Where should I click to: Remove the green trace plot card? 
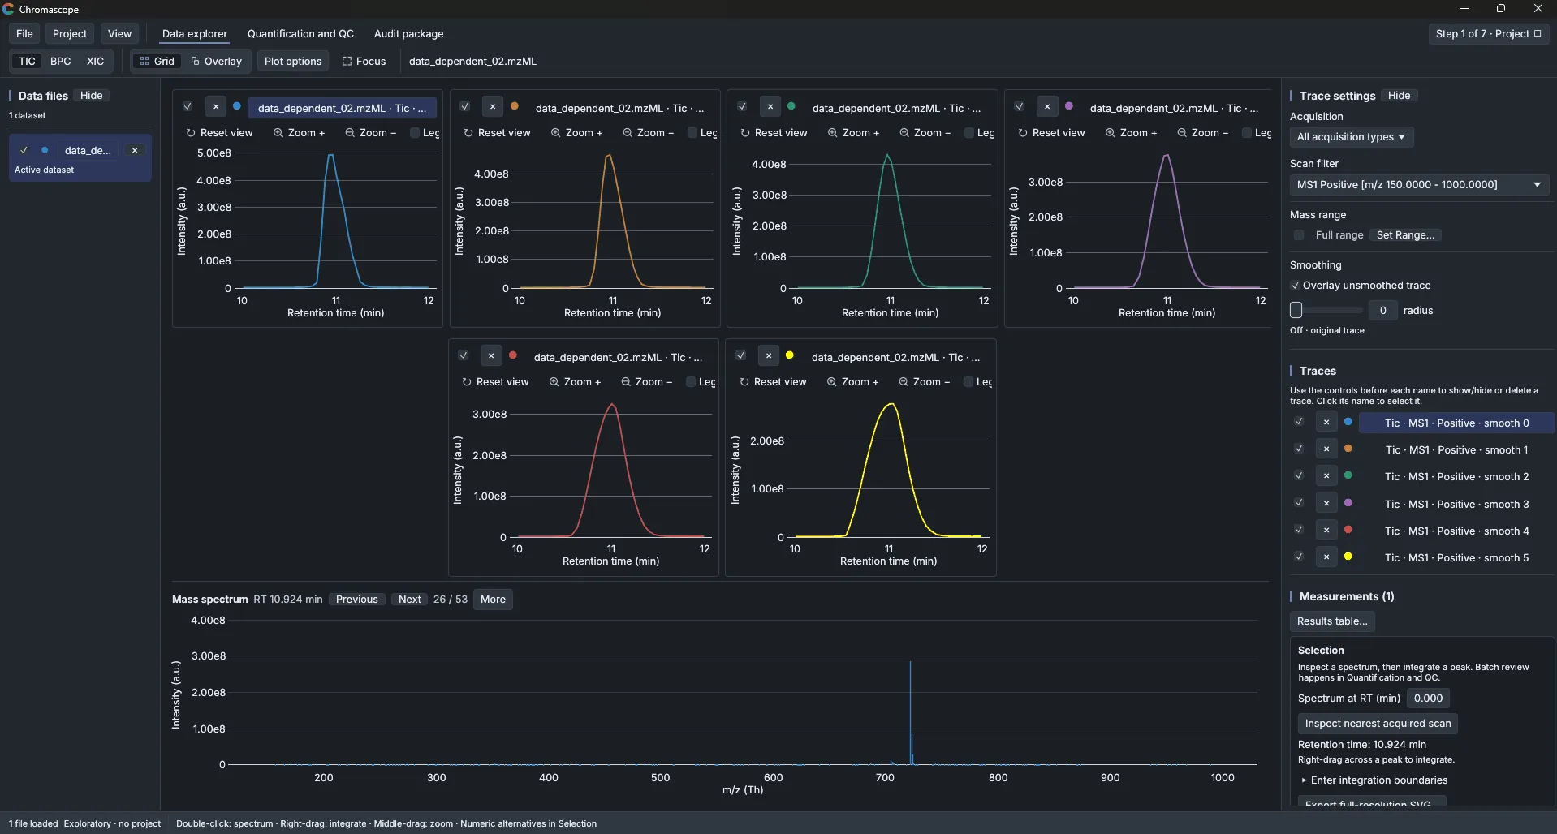click(x=770, y=107)
